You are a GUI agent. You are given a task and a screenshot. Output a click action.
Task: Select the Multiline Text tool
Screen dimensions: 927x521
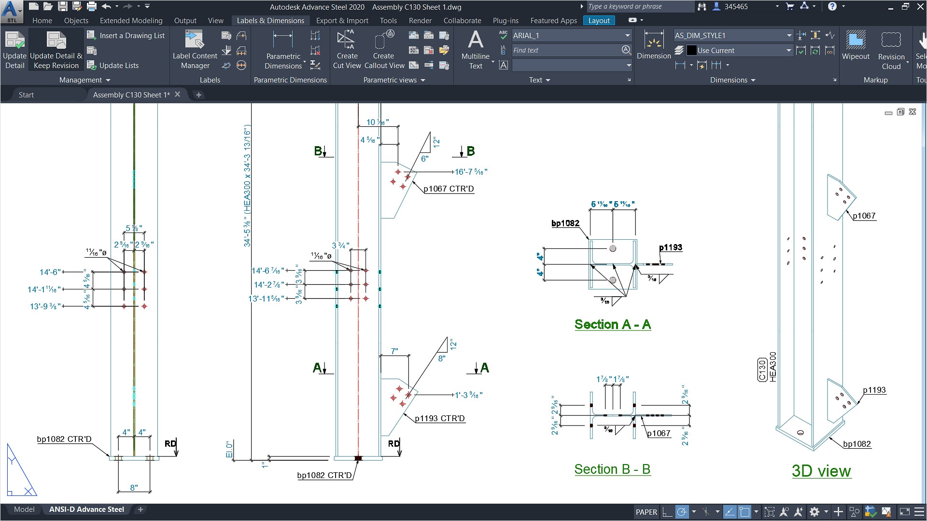(x=476, y=50)
